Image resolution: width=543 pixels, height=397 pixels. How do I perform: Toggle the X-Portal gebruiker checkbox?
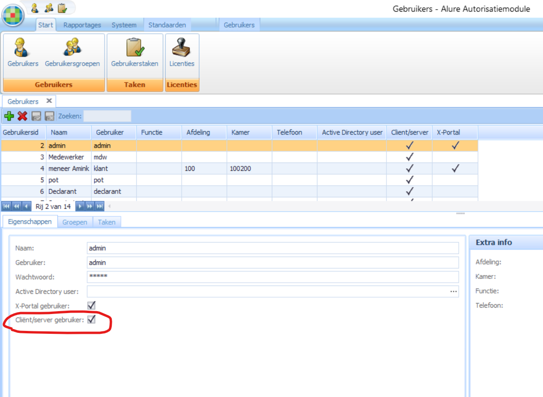pyautogui.click(x=91, y=305)
